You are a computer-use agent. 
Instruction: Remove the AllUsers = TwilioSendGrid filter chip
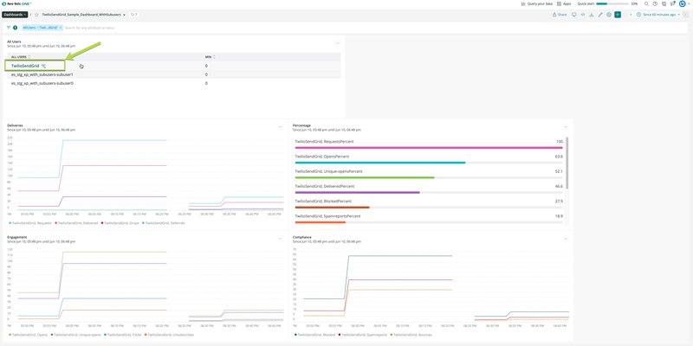[x=61, y=28]
